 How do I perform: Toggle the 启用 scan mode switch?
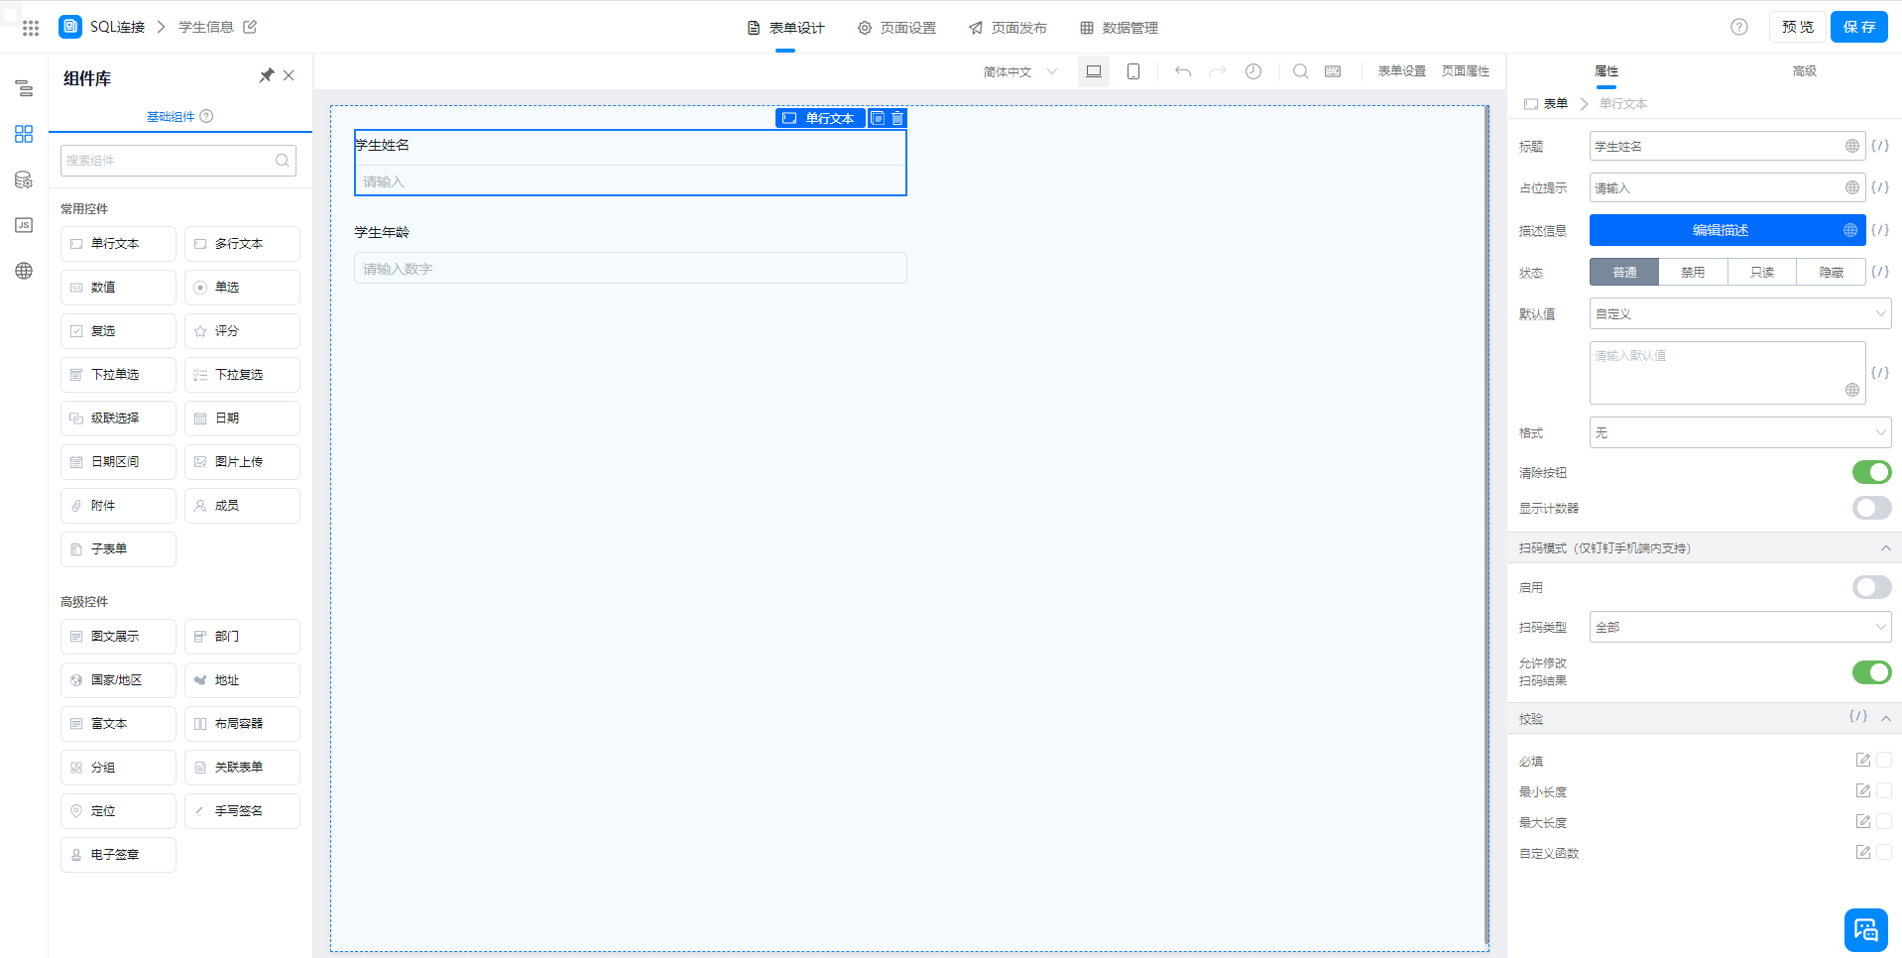(1871, 587)
